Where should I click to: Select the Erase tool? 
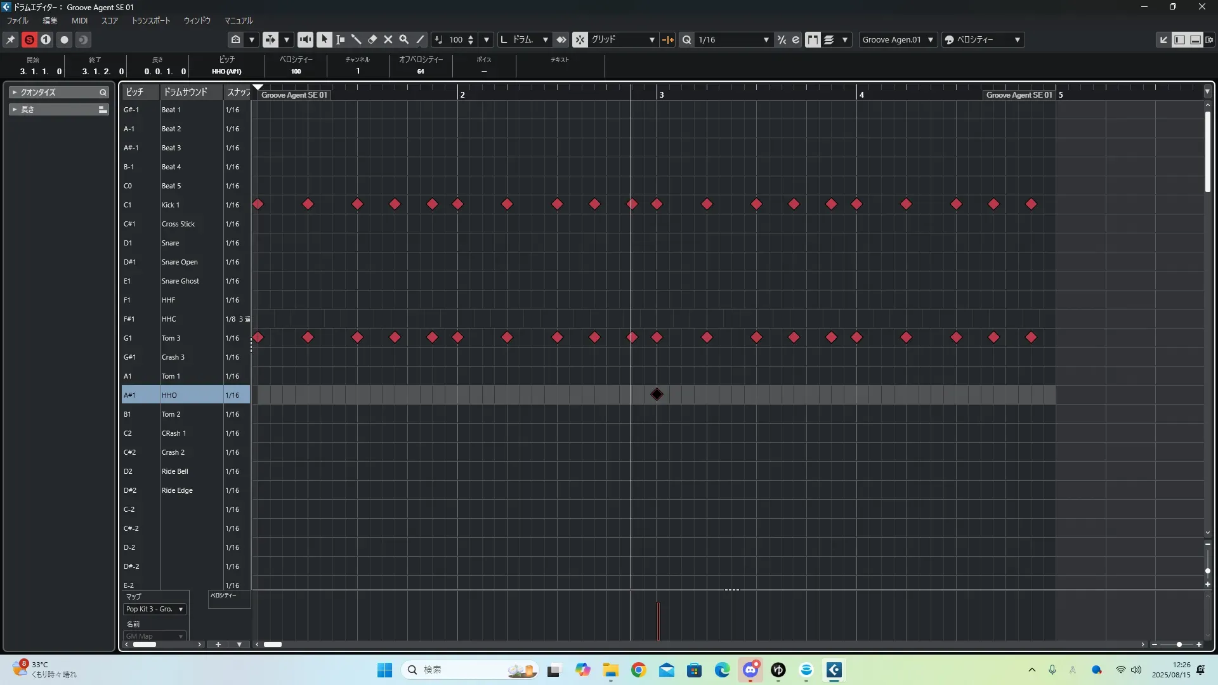(x=372, y=39)
